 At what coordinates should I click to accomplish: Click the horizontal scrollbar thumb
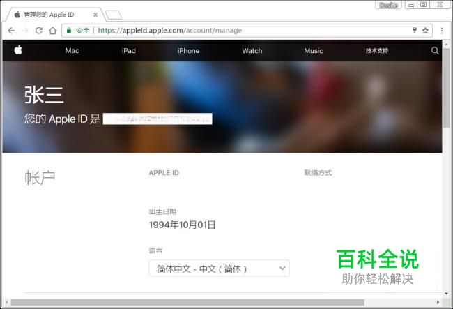pyautogui.click(x=187, y=302)
